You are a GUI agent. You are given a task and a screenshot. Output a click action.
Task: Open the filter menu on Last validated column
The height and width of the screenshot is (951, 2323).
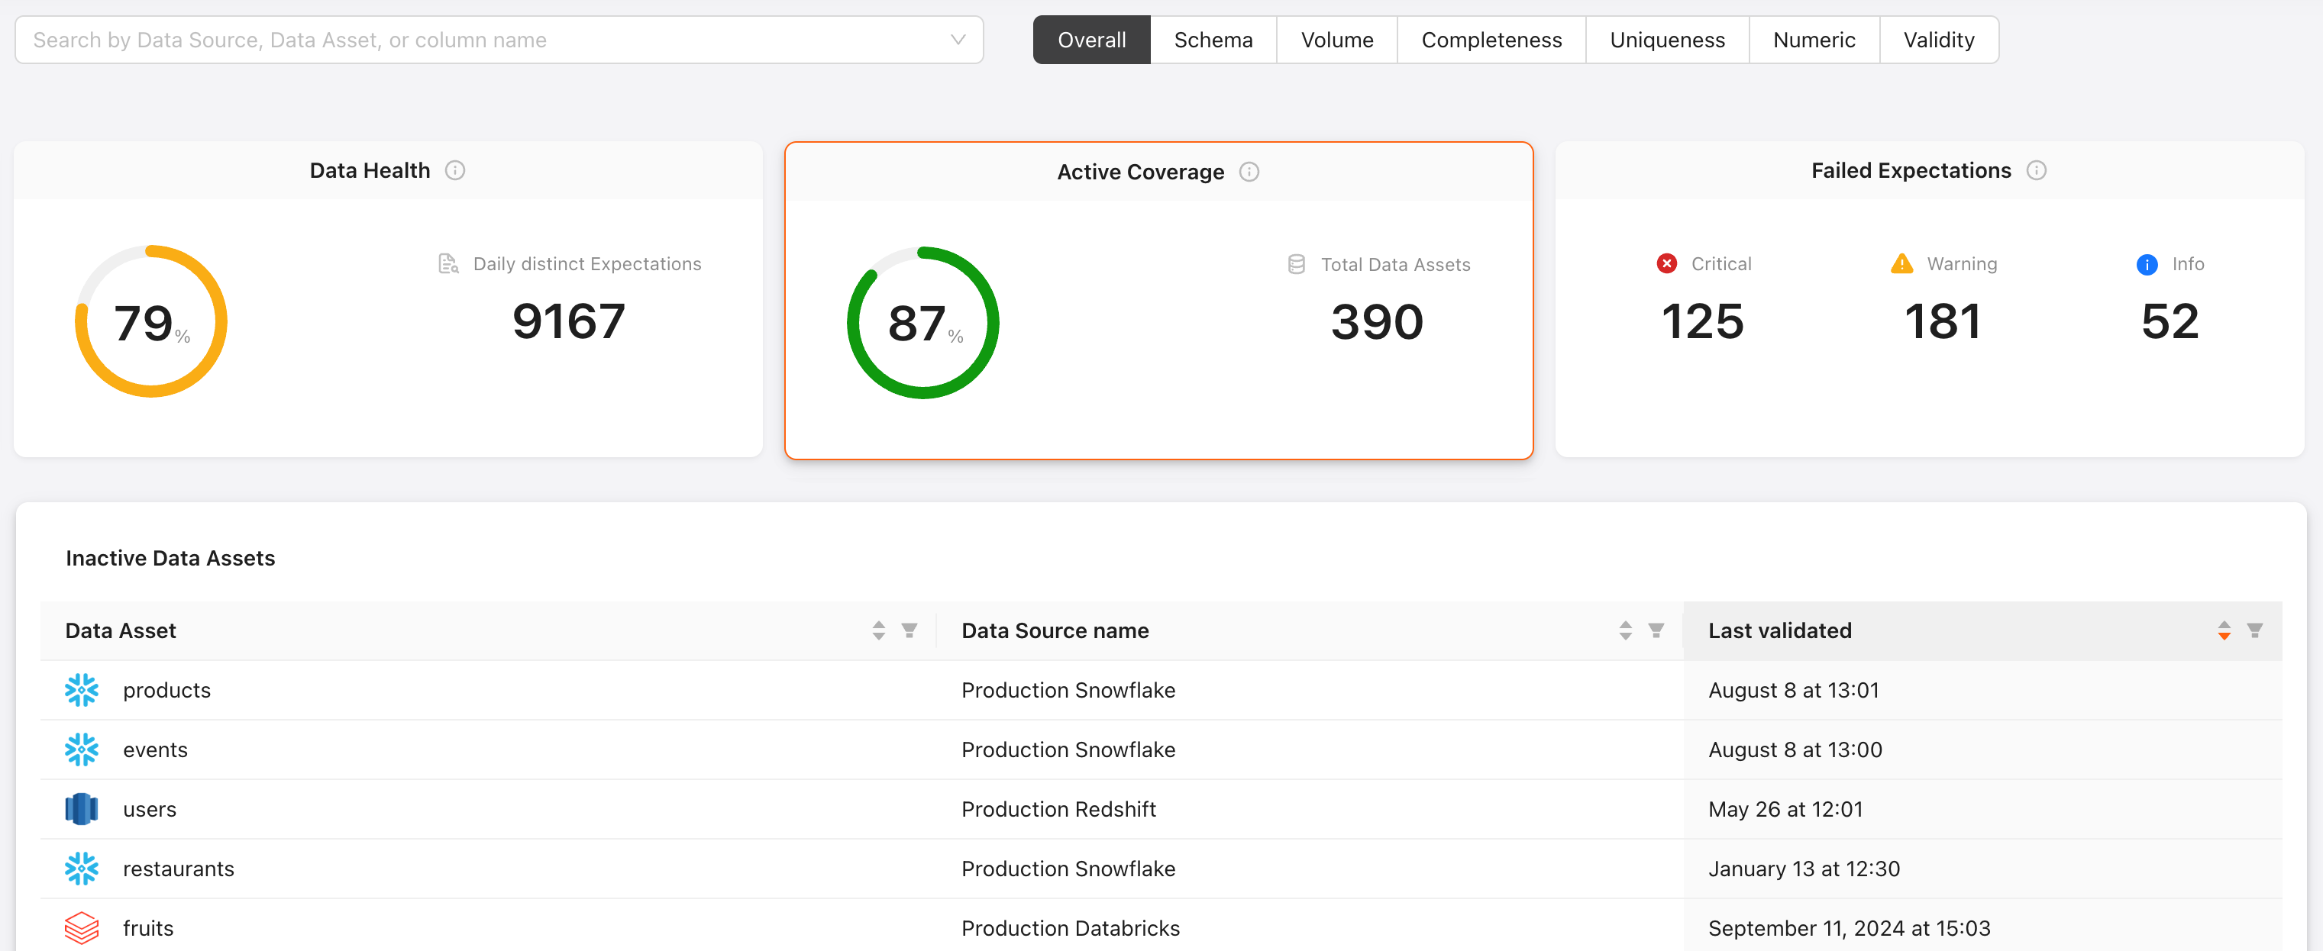pyautogui.click(x=2254, y=630)
